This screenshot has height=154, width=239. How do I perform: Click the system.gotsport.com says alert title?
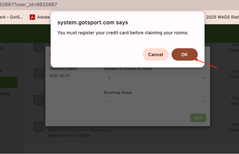click(93, 22)
